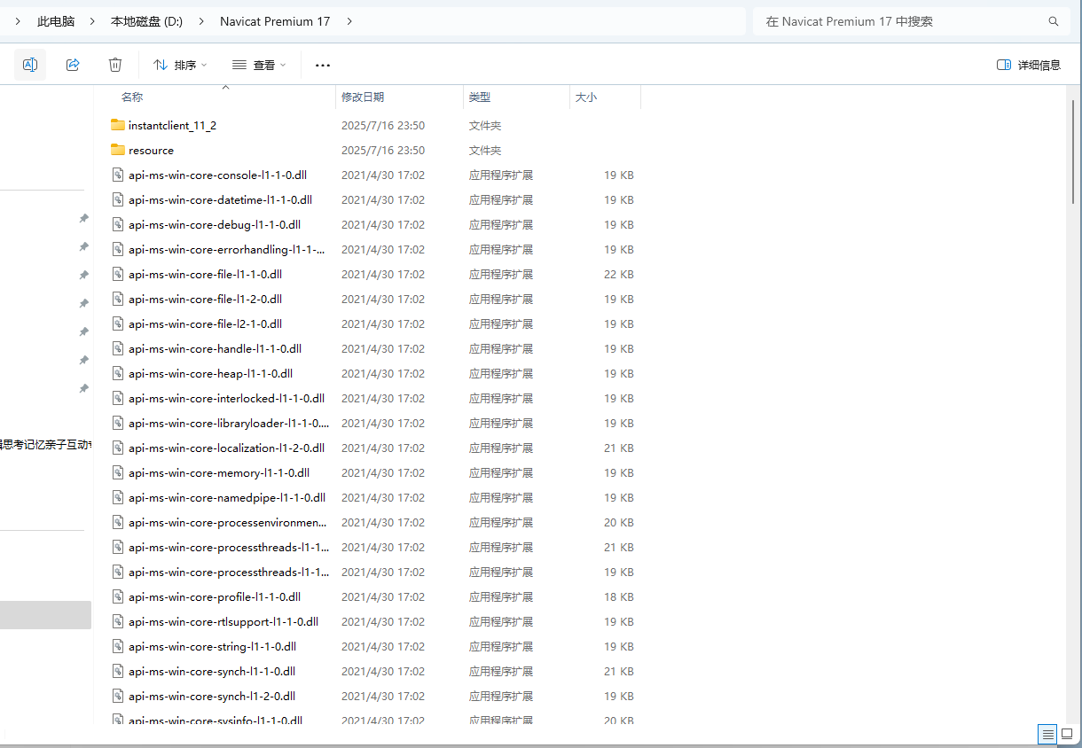Click the search magnifier icon
Viewport: 1082px width, 748px height.
click(x=1054, y=21)
